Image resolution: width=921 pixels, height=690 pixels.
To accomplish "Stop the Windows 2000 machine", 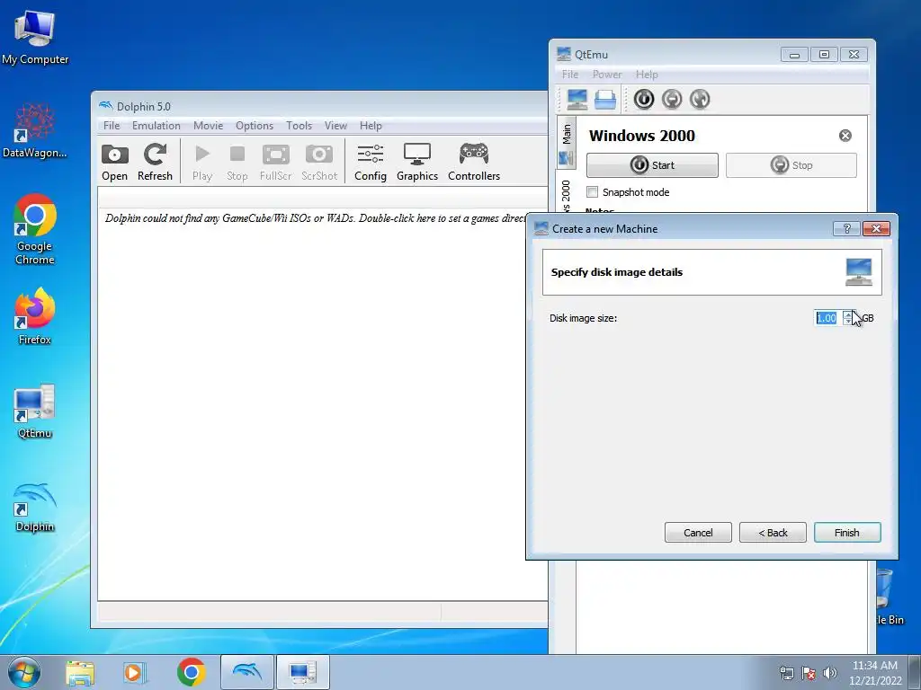I will (x=791, y=165).
